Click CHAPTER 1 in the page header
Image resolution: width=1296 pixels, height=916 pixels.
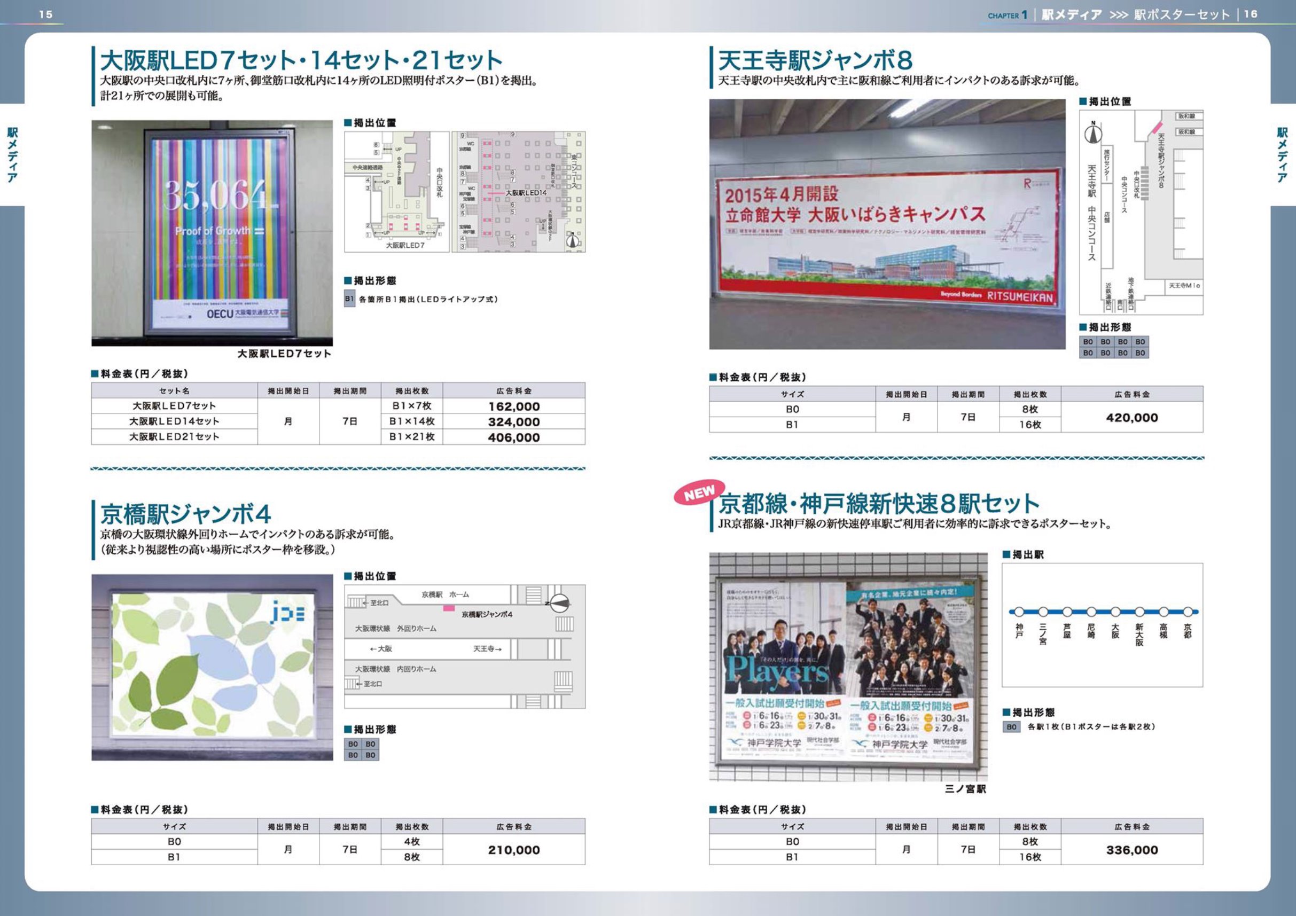pyautogui.click(x=1007, y=15)
